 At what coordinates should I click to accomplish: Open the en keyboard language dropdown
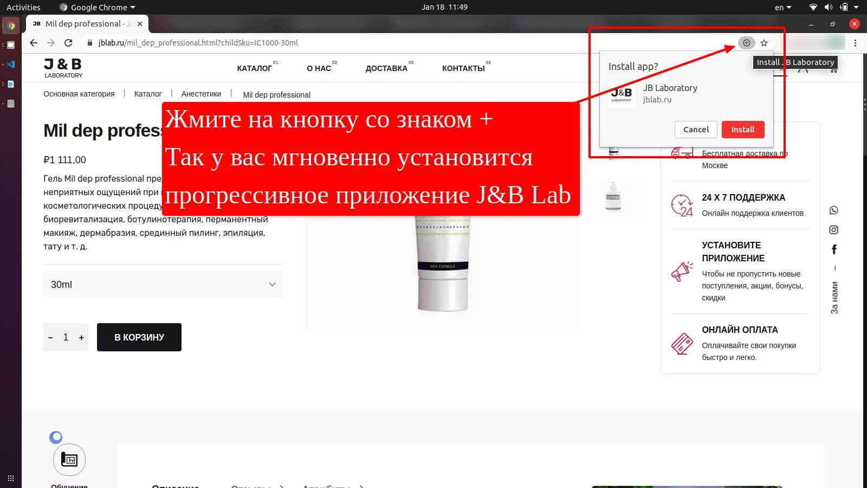[782, 7]
